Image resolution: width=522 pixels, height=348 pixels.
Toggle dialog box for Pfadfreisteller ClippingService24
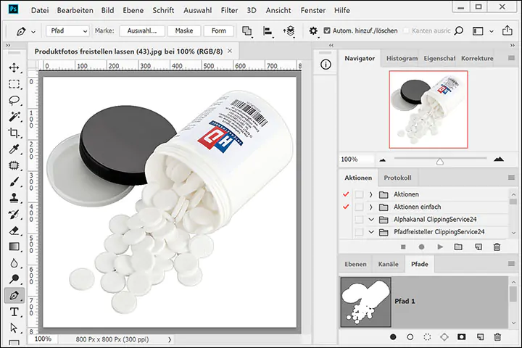pyautogui.click(x=359, y=232)
